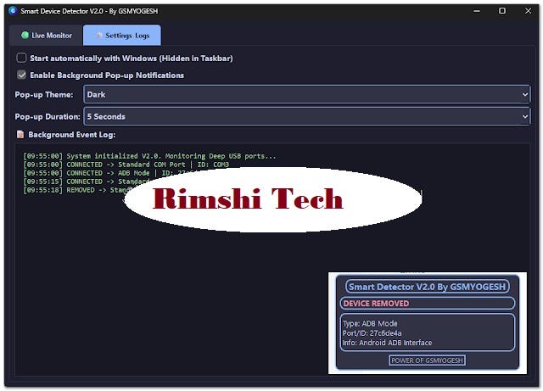Open the Pop-up Duration dropdown

coord(307,116)
